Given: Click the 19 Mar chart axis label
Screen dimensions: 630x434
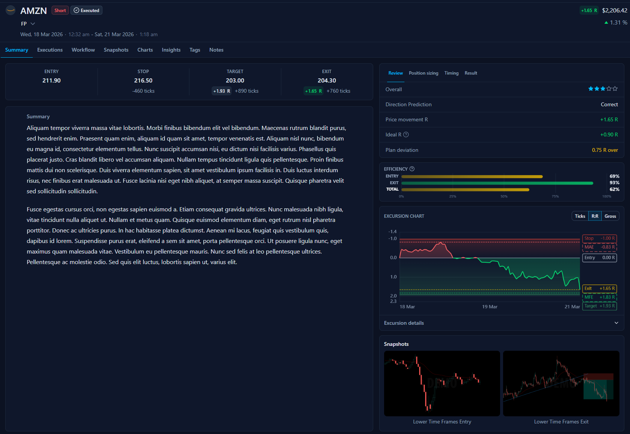Looking at the screenshot, I should point(490,307).
